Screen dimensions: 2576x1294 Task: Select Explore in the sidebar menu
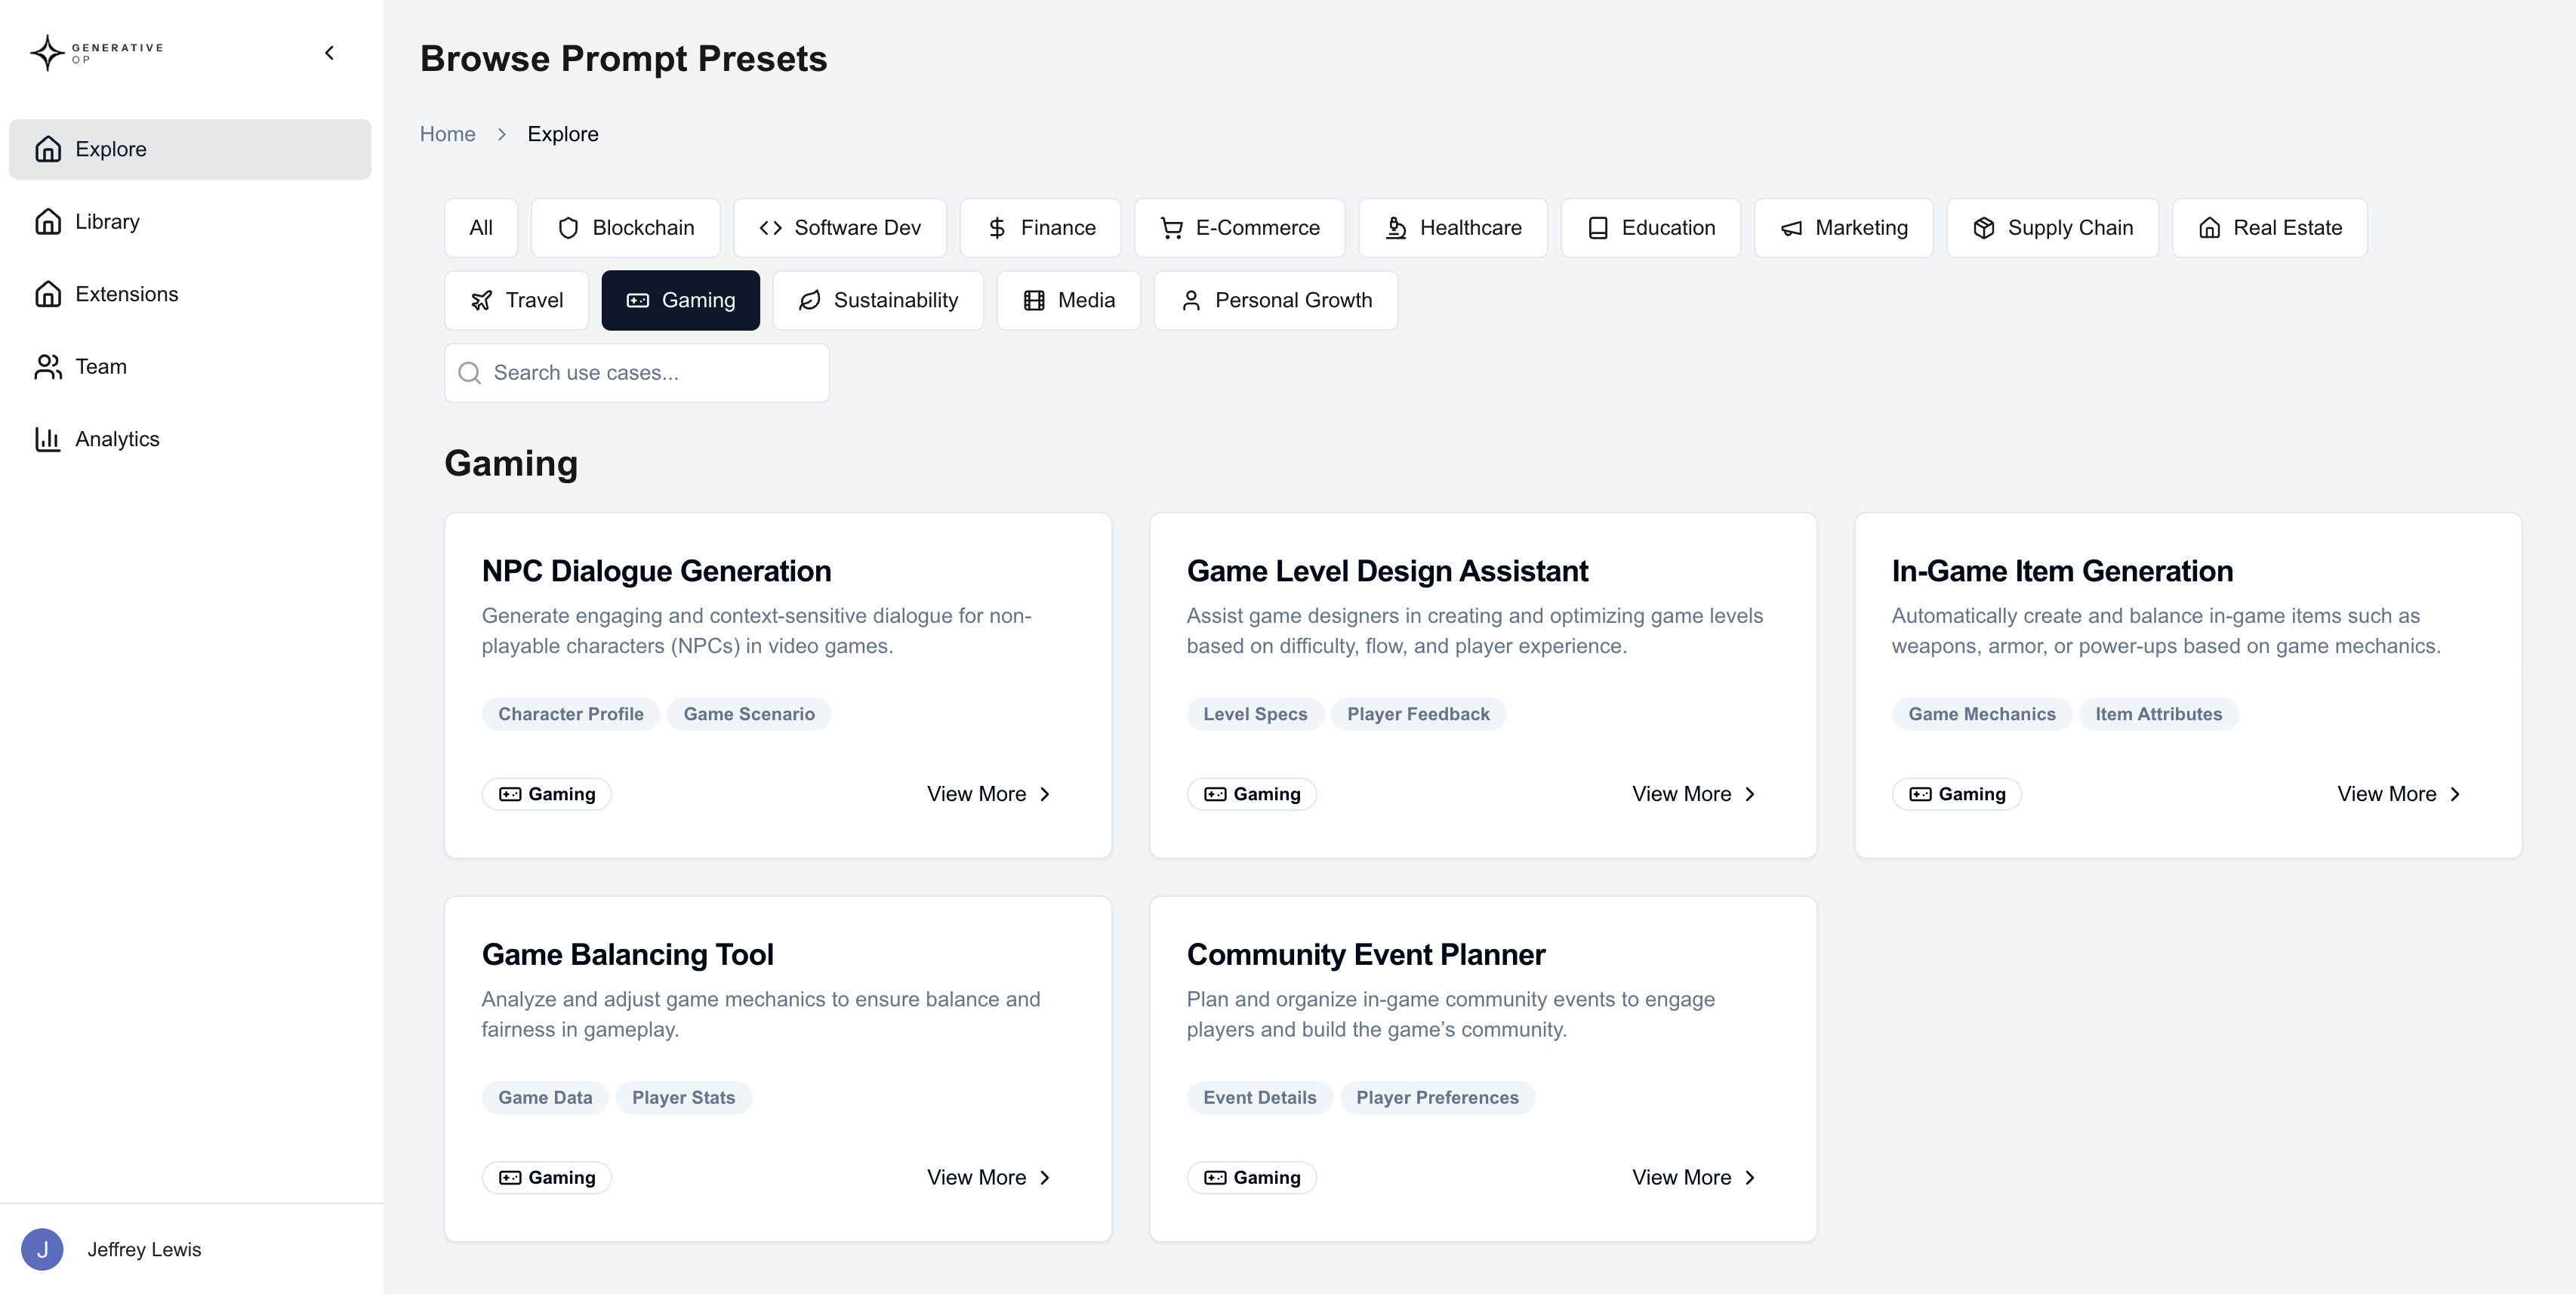[x=110, y=148]
